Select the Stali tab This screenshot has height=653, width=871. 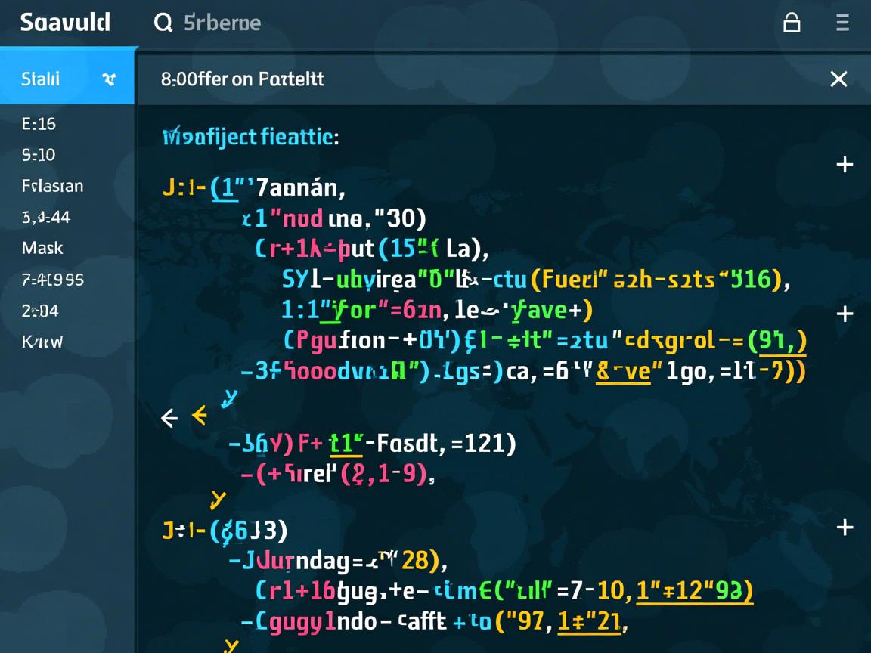(x=42, y=79)
